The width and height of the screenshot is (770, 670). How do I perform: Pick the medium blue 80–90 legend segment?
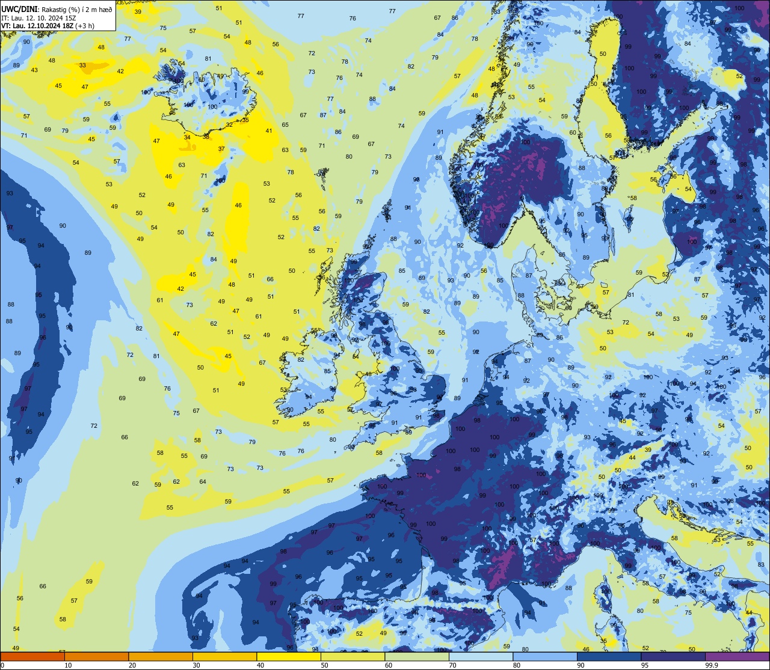pyautogui.click(x=545, y=656)
